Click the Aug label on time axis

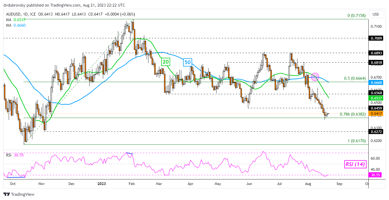308,184
